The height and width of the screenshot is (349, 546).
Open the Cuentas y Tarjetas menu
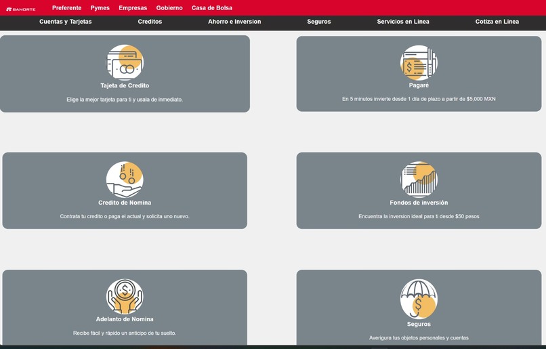tap(66, 22)
